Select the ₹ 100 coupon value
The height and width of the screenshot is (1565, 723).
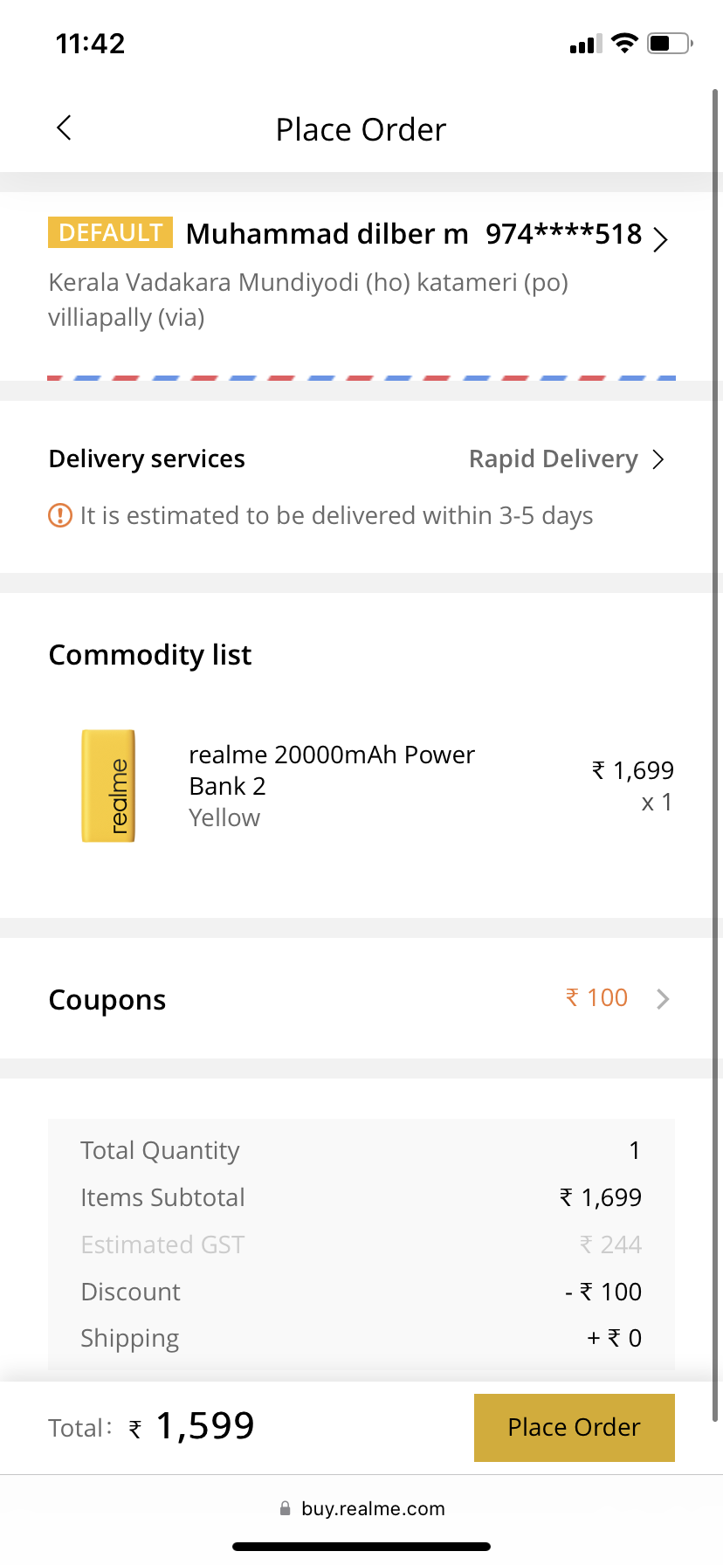(x=597, y=997)
